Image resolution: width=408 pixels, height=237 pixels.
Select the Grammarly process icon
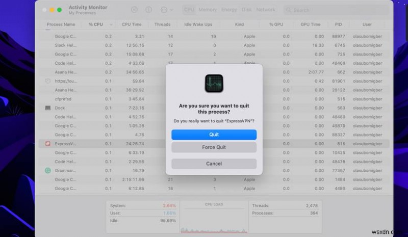[x=48, y=170]
